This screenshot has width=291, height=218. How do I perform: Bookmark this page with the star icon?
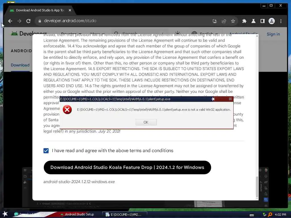point(233,21)
